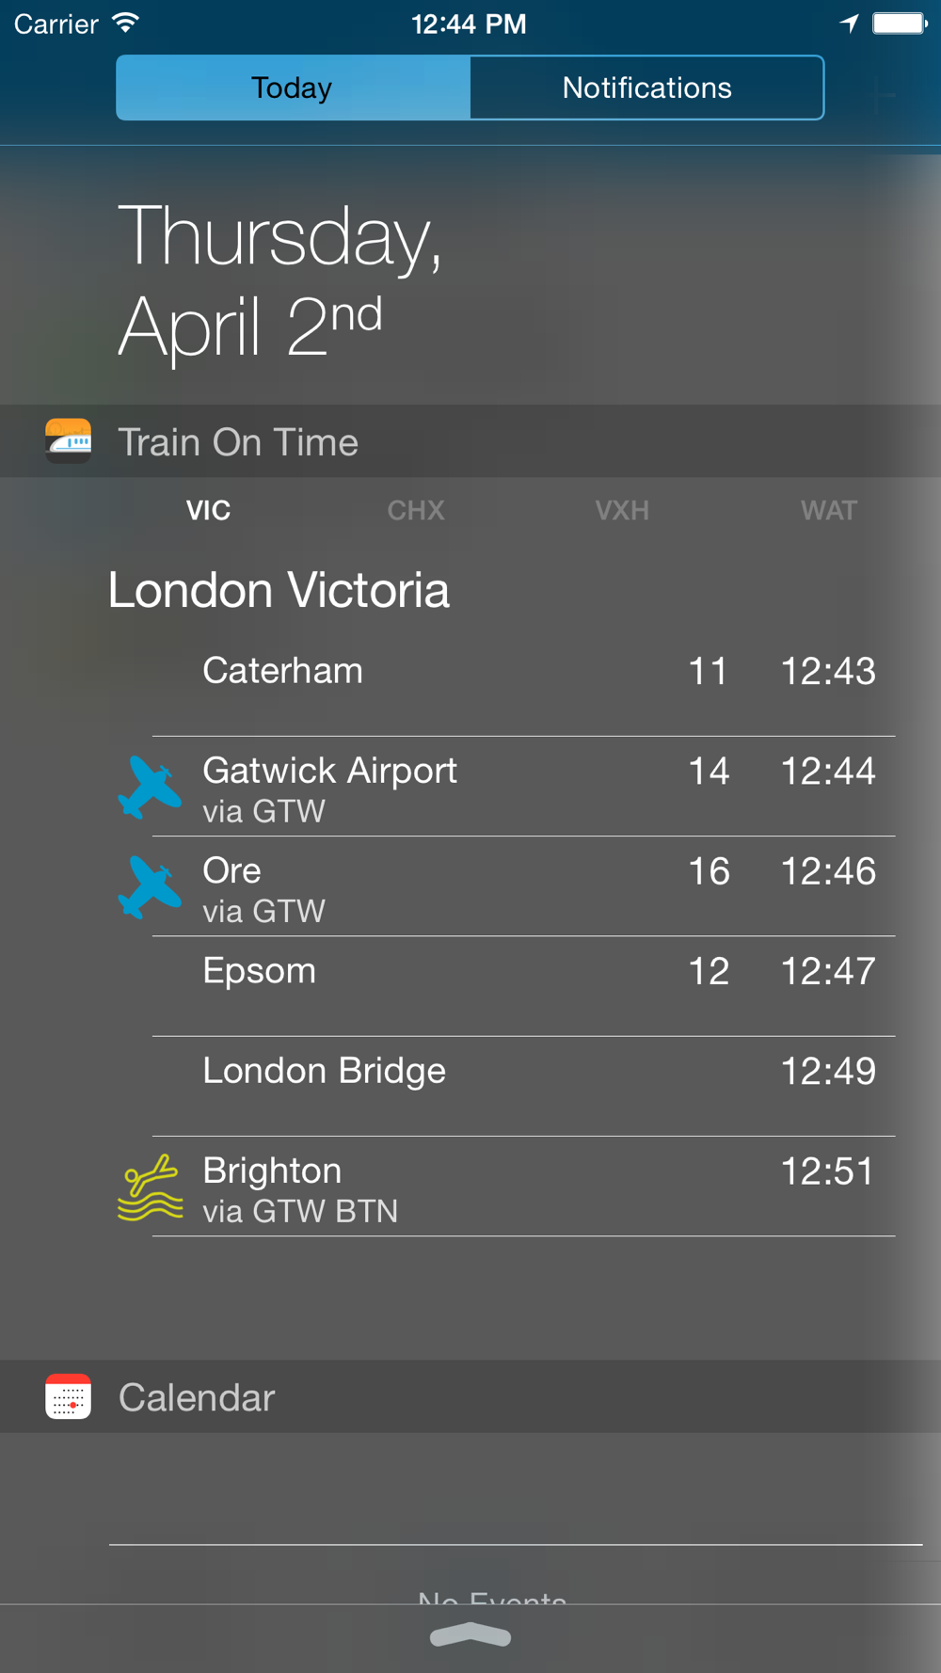Open the London Bridge 12:49 departure
Screen dimensions: 941x1673
[523, 1087]
